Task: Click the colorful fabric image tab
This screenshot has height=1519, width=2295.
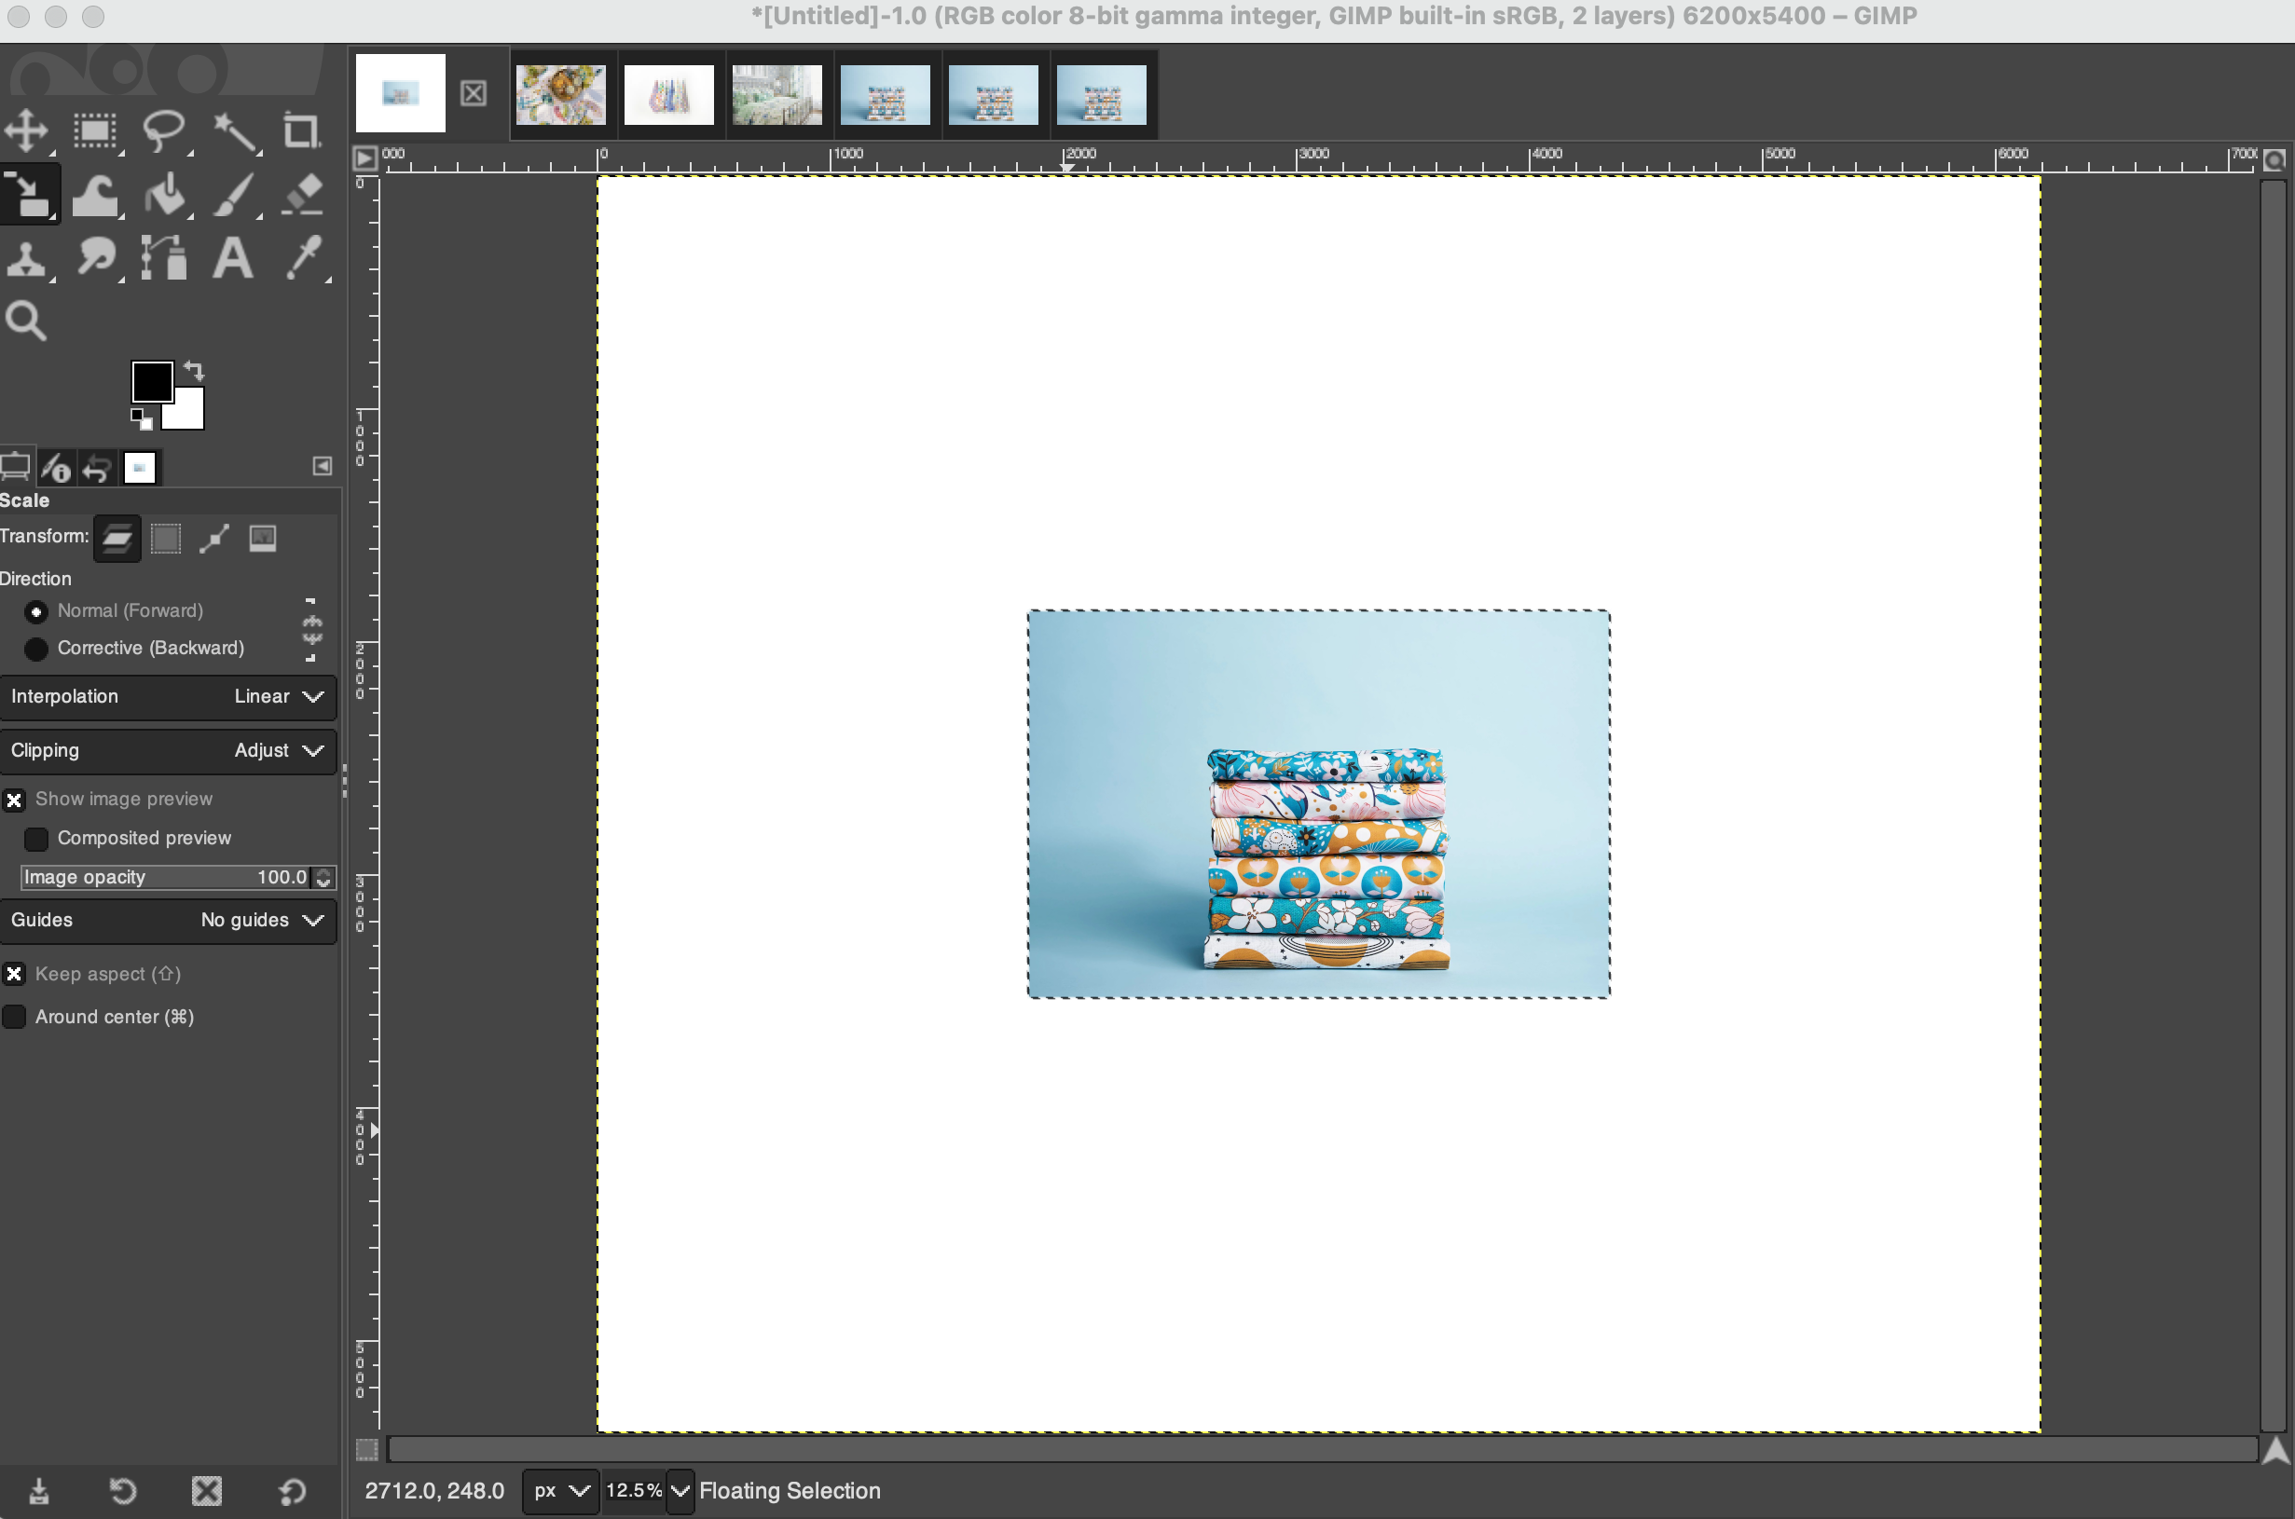Action: (559, 93)
